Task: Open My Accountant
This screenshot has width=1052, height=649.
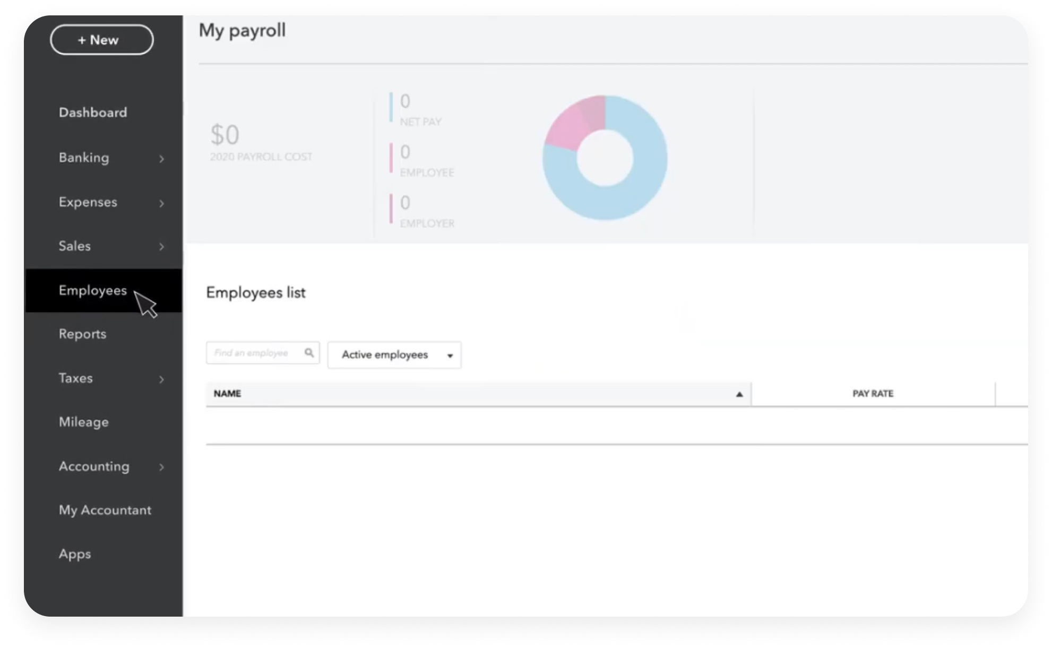Action: click(x=105, y=510)
